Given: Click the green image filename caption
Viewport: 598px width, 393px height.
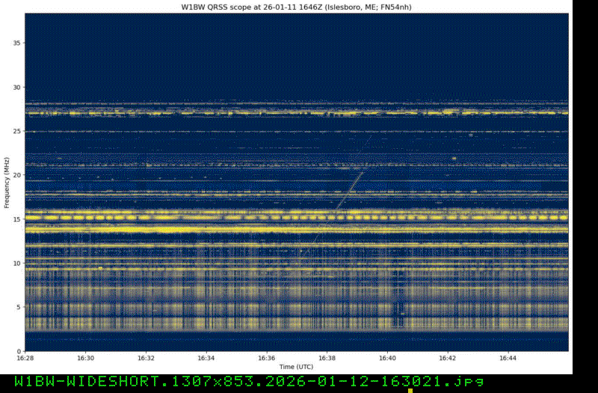Looking at the screenshot, I should click(243, 381).
